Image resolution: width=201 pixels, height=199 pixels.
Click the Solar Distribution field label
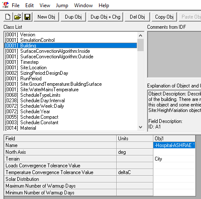click(x=60, y=179)
